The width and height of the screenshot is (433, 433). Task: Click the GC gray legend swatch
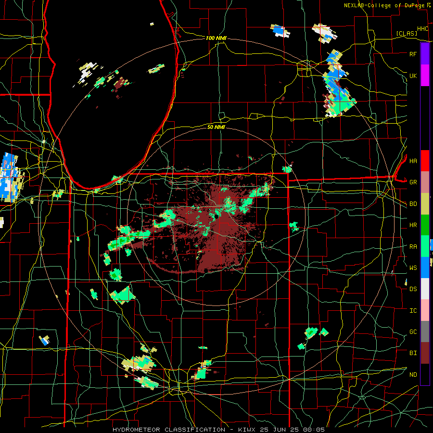click(x=425, y=331)
